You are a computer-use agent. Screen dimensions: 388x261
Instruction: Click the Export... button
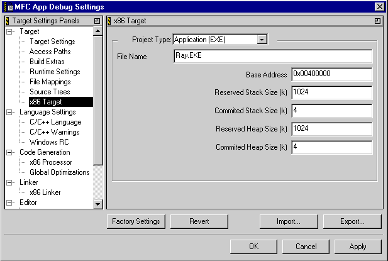pyautogui.click(x=352, y=221)
